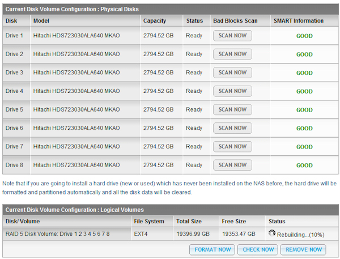Image resolution: width=340 pixels, height=259 pixels.
Task: Click Drive 7 Ready status
Action: [194, 147]
